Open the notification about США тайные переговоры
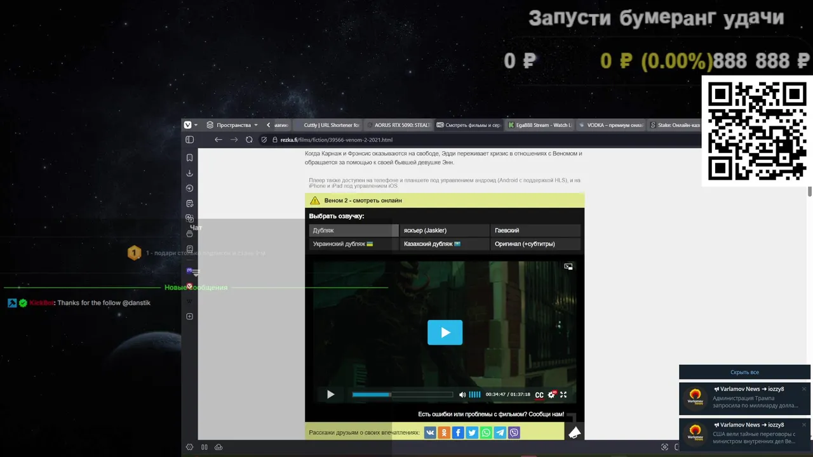Screen dimensions: 813x457 pyautogui.click(x=744, y=434)
